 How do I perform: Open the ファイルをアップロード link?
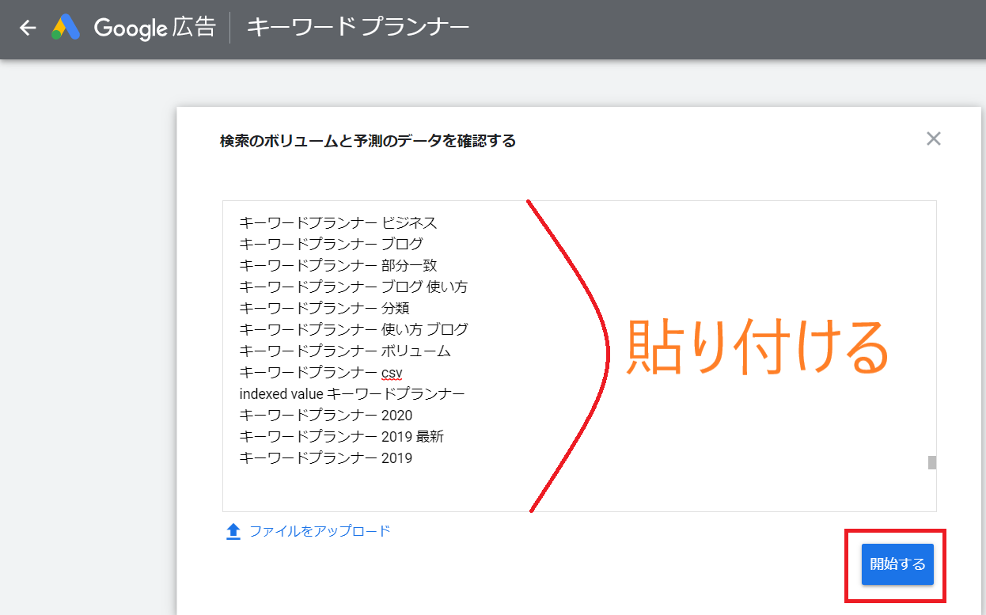(x=320, y=531)
